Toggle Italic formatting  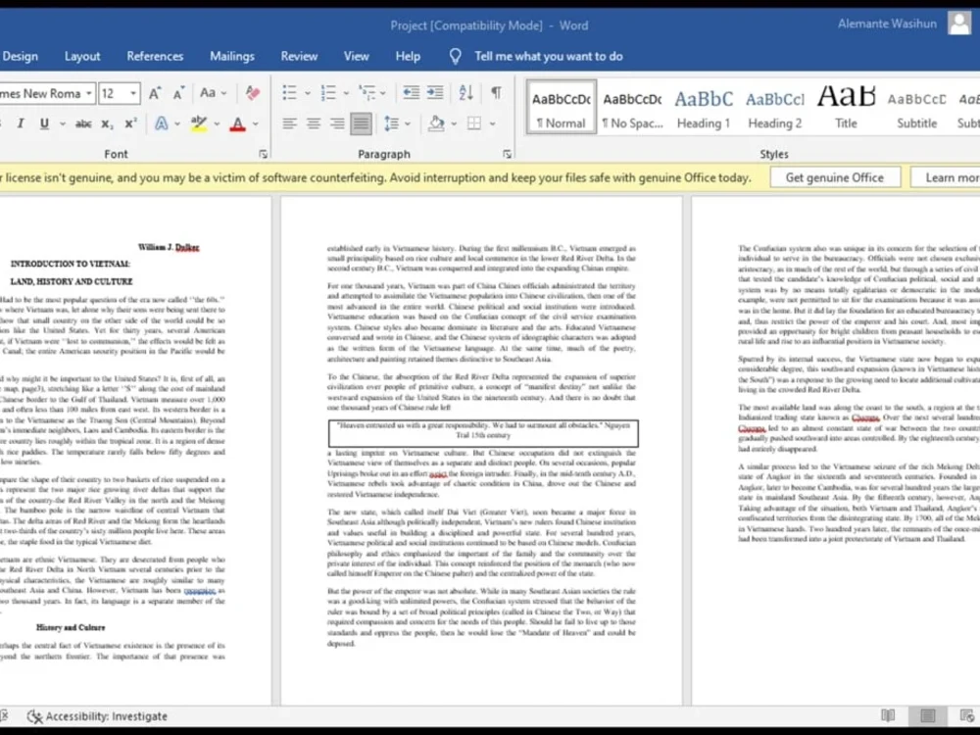(x=20, y=123)
